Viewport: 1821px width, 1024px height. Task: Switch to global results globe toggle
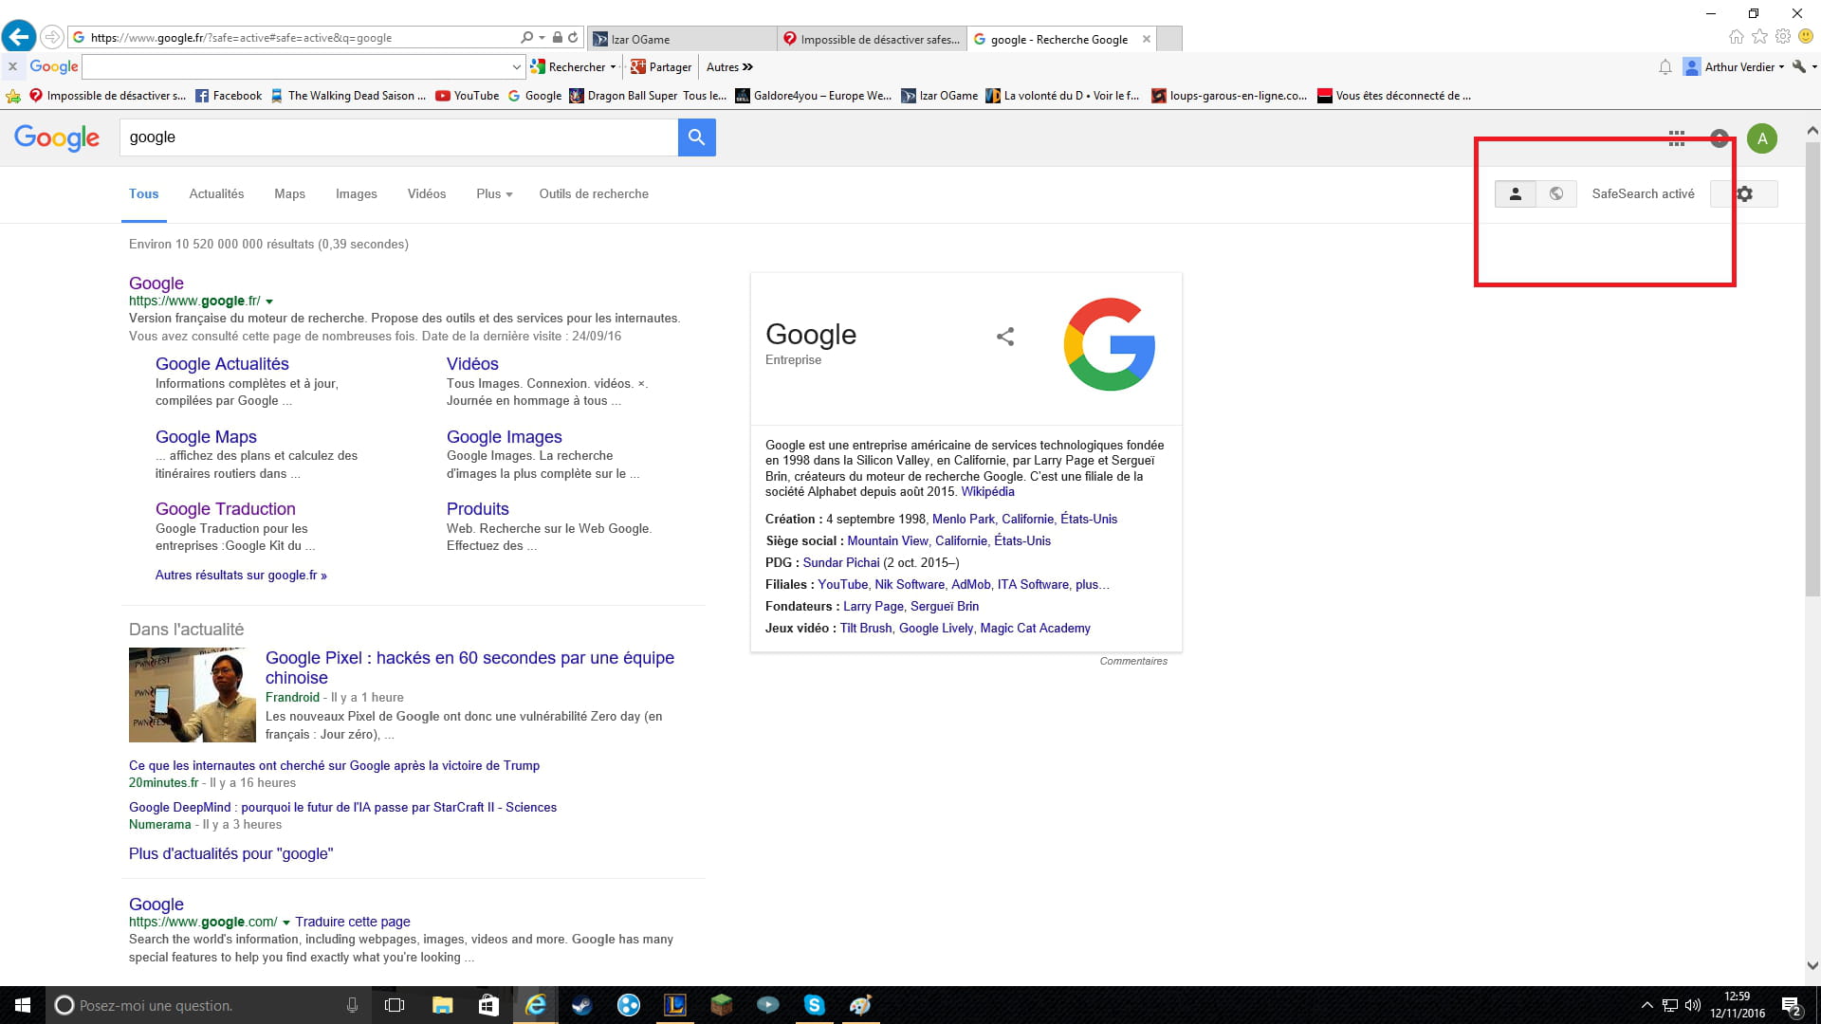(x=1555, y=193)
